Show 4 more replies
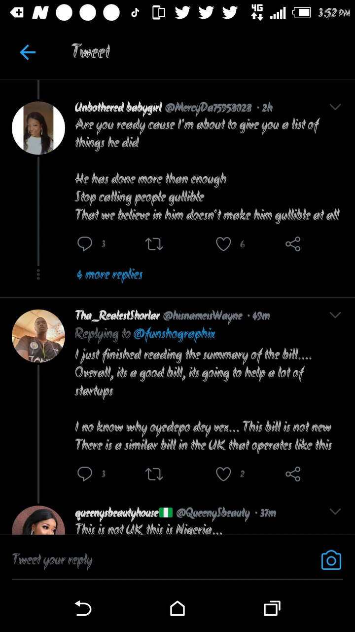The width and height of the screenshot is (355, 632). 109,275
